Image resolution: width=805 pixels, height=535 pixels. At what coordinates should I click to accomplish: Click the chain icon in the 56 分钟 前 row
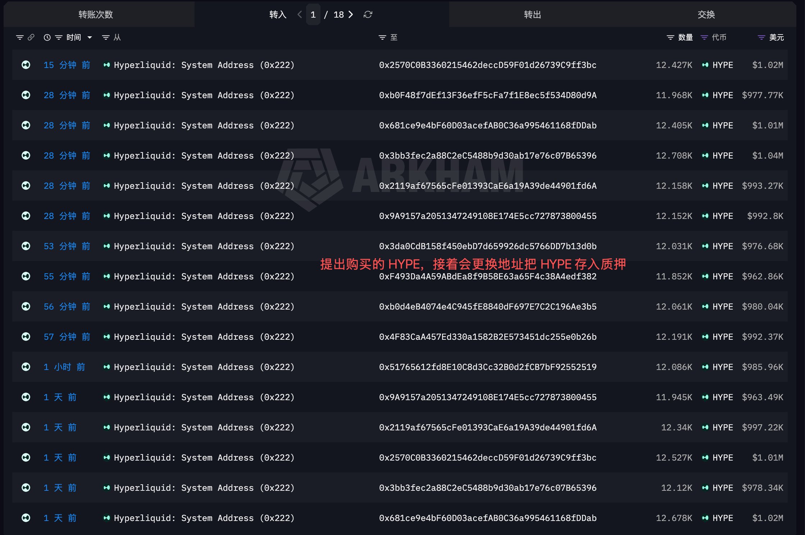tap(26, 306)
